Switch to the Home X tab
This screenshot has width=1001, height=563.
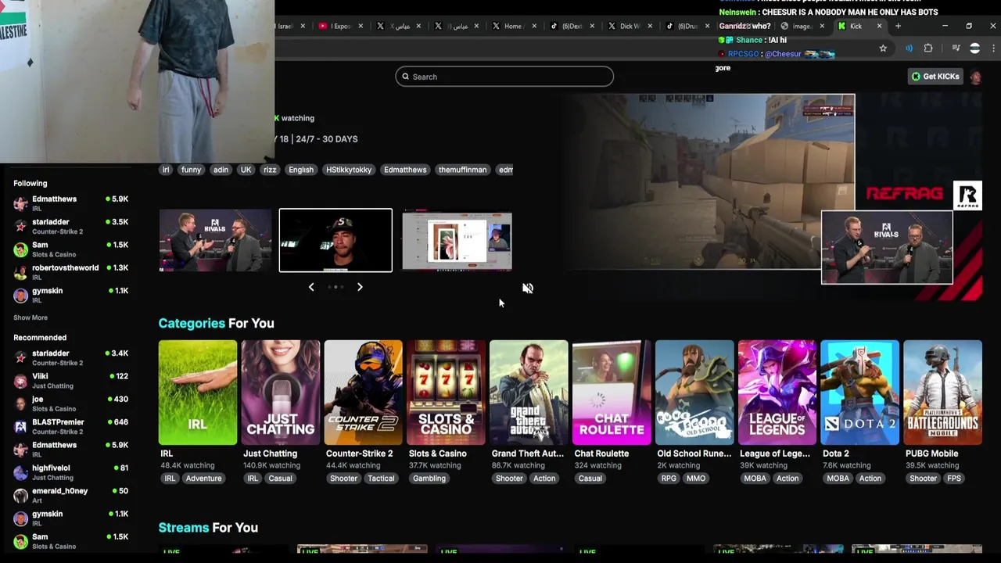click(512, 26)
